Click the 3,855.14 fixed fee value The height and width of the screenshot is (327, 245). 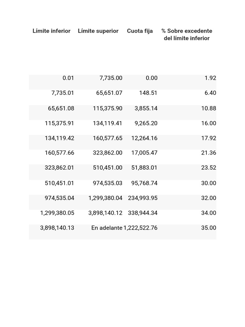click(146, 108)
